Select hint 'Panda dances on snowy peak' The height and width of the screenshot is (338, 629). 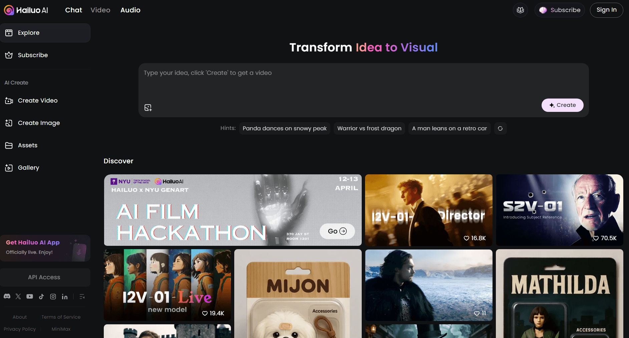285,128
